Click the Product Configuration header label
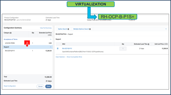The image size is (171, 95). 11,18
